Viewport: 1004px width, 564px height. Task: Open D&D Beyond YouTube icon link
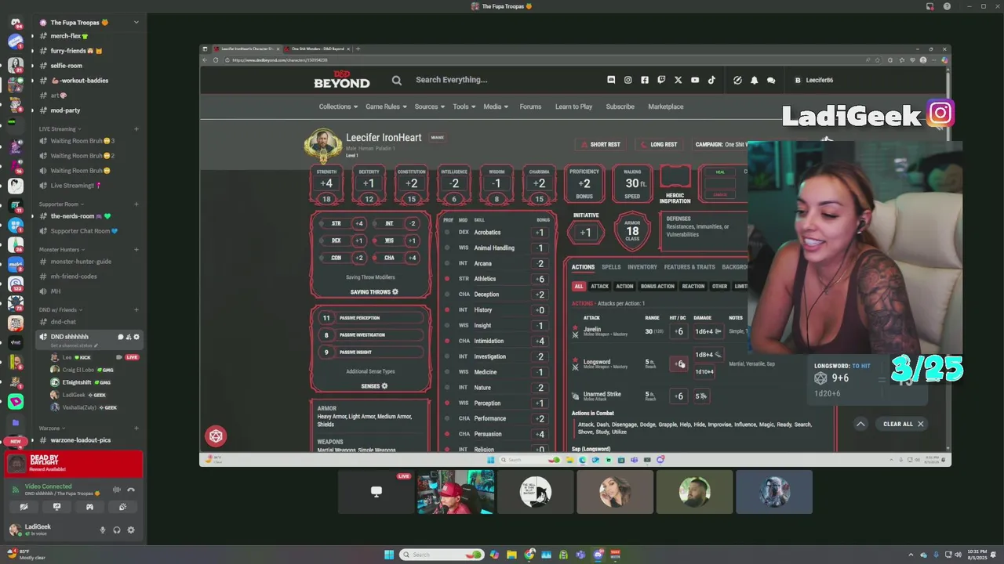(695, 80)
